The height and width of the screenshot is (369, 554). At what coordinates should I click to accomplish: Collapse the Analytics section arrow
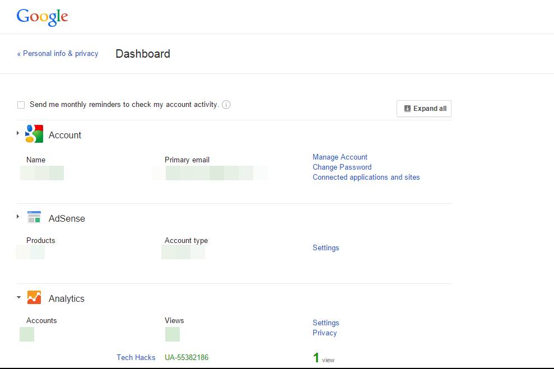18,297
